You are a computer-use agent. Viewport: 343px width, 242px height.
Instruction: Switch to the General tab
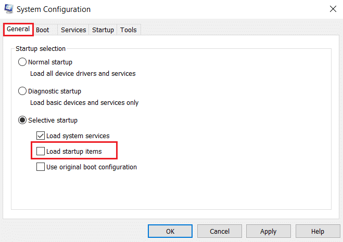tap(18, 29)
